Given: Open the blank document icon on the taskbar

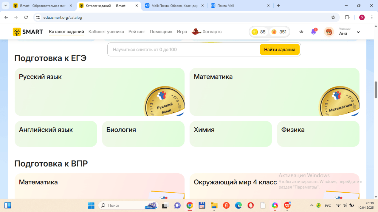Looking at the screenshot, I should pos(263,205).
